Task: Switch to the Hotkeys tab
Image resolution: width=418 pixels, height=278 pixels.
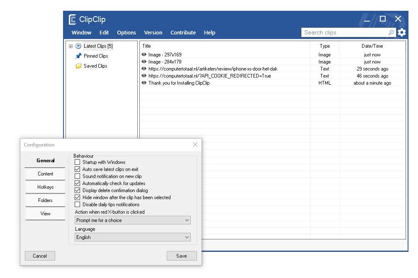Action: [x=45, y=187]
